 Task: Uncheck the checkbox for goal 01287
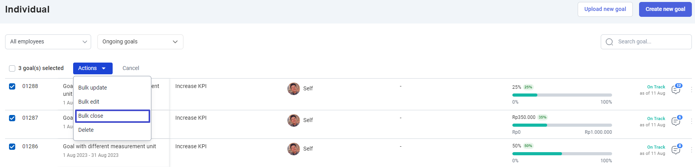(x=12, y=118)
